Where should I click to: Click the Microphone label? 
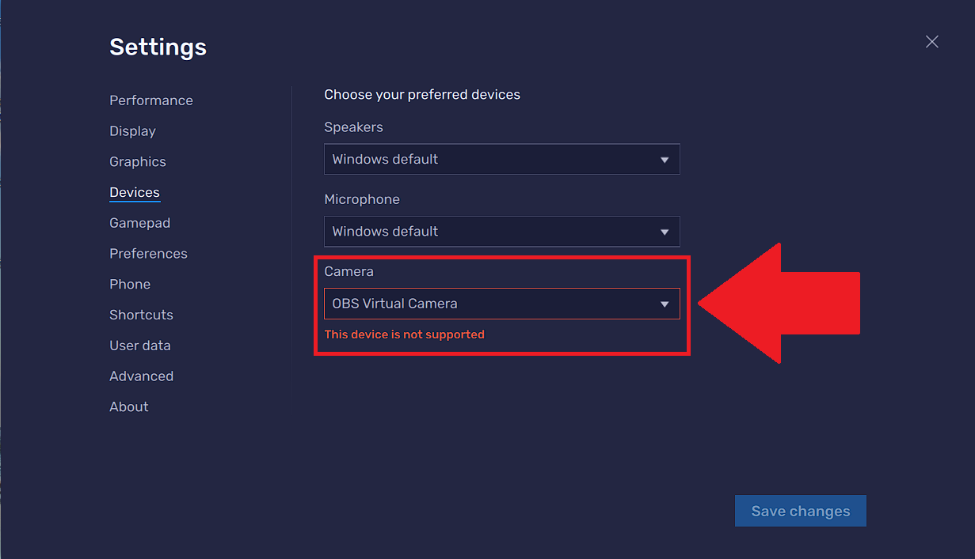click(x=362, y=199)
